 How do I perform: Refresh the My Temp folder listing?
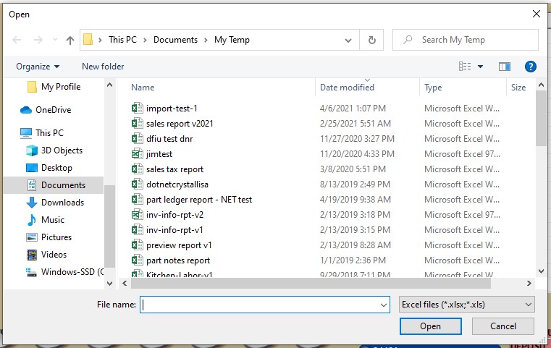pos(371,40)
